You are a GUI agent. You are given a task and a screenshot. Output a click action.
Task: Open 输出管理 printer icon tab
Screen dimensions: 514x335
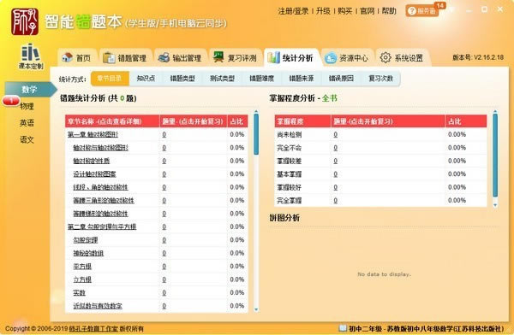click(180, 58)
